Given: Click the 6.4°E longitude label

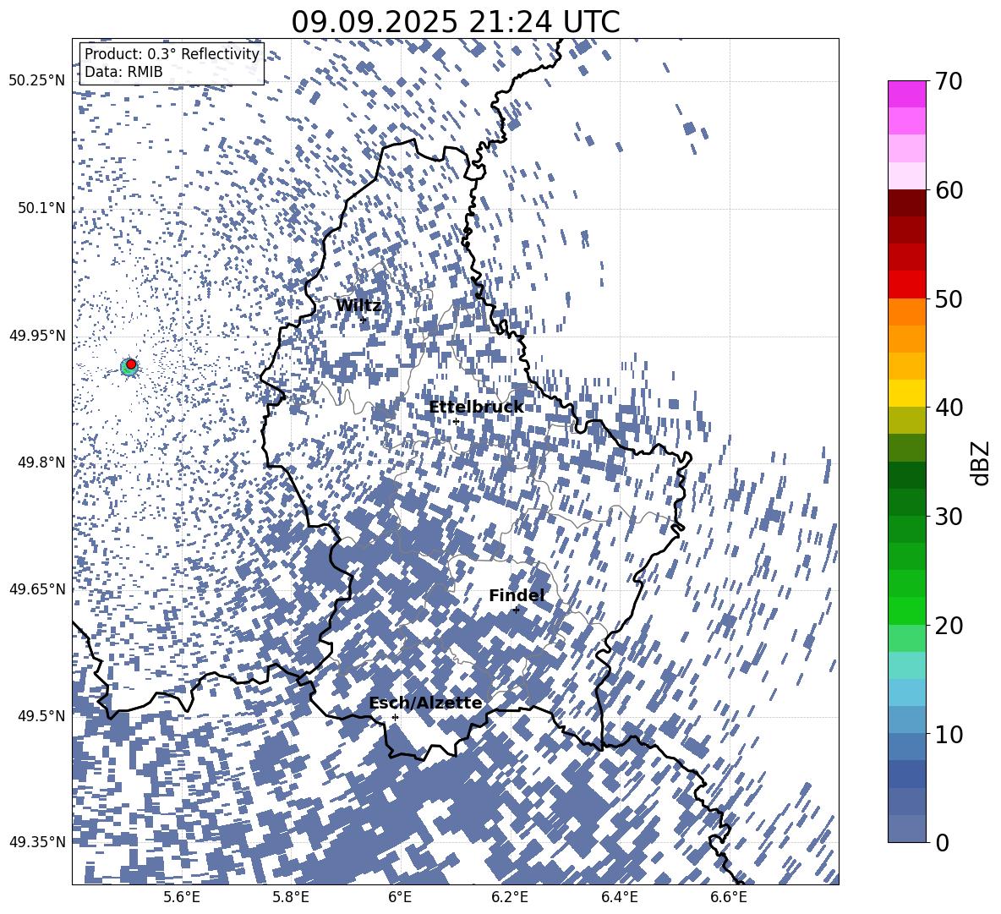Looking at the screenshot, I should (x=619, y=897).
